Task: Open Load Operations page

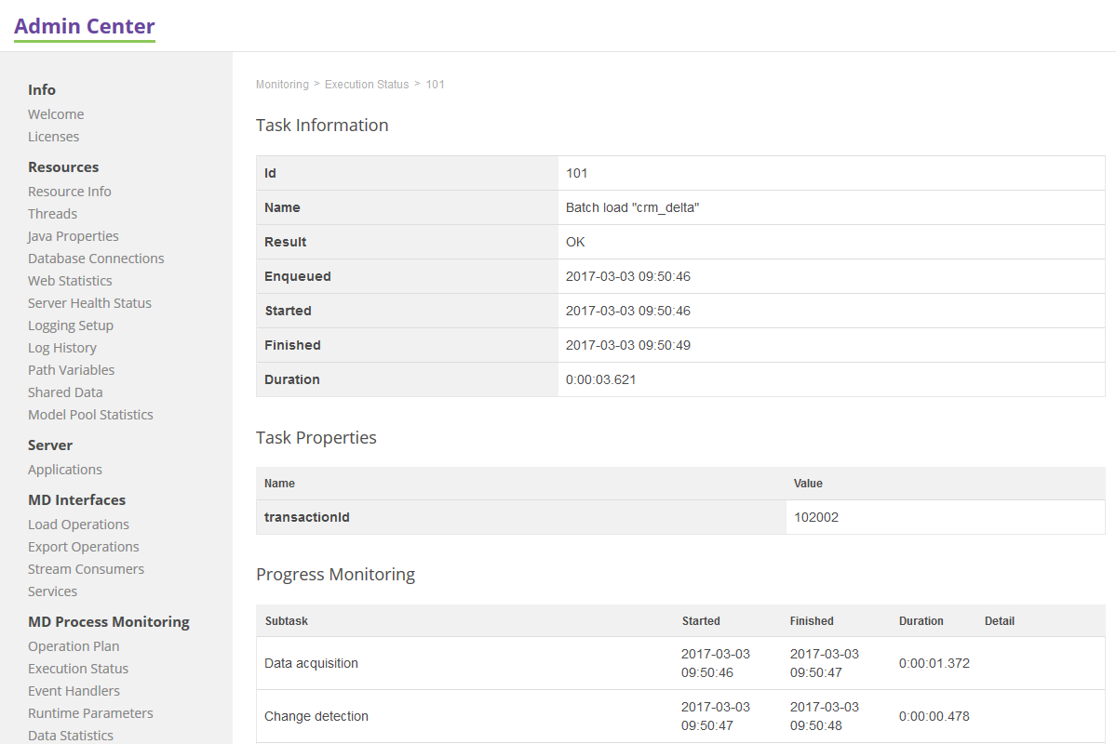Action: click(78, 525)
